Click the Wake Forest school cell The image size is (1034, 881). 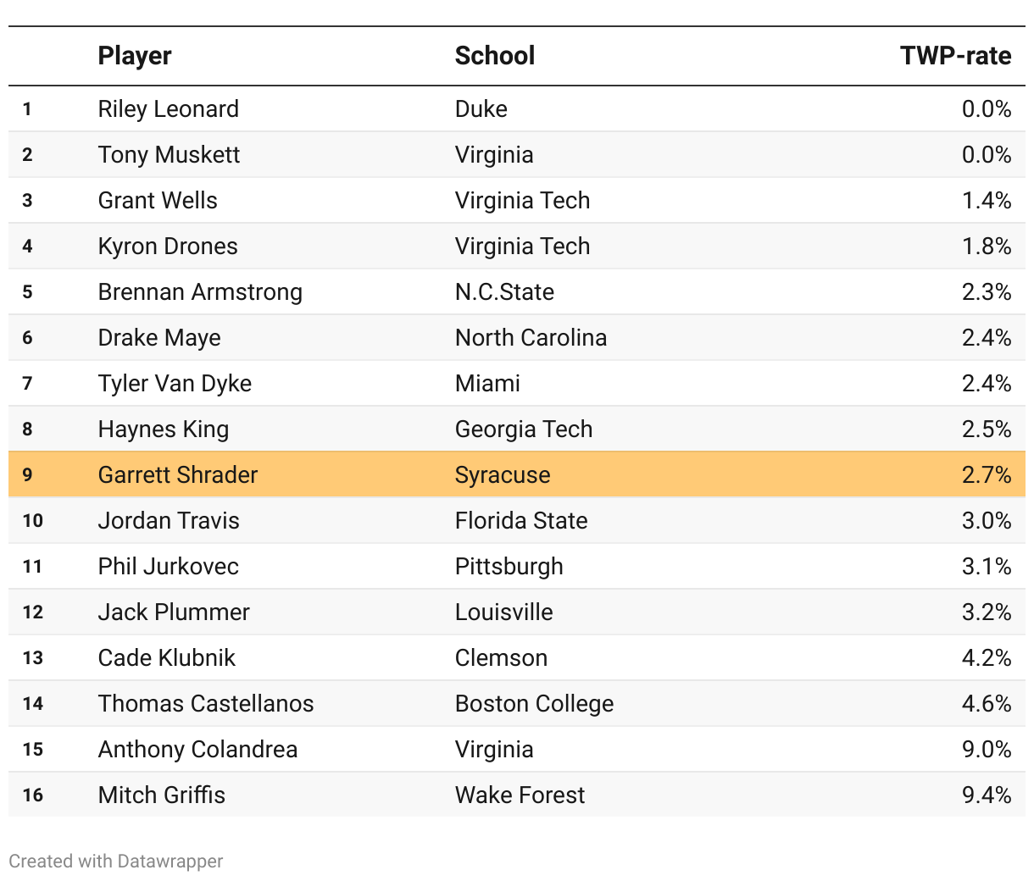click(x=520, y=795)
